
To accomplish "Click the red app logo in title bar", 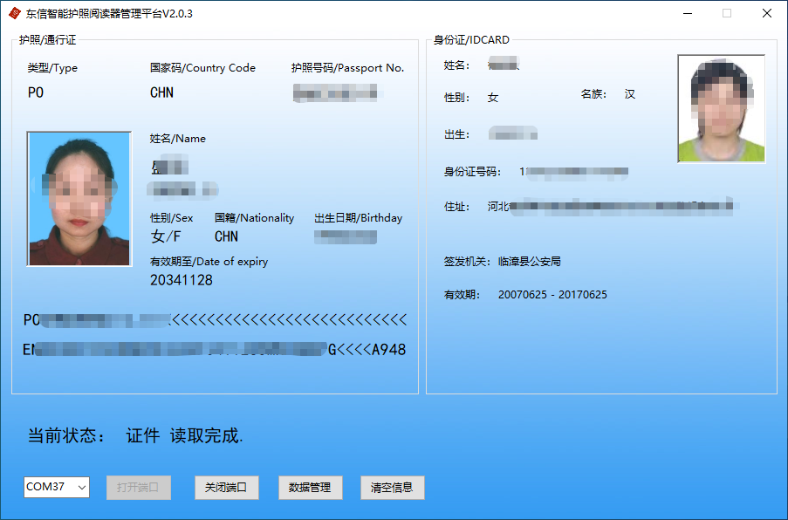I will [13, 13].
